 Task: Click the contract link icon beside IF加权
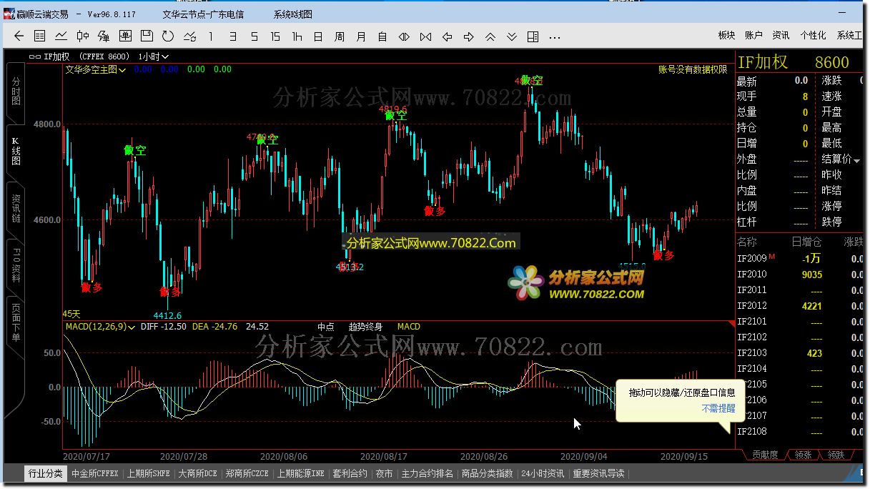point(35,56)
